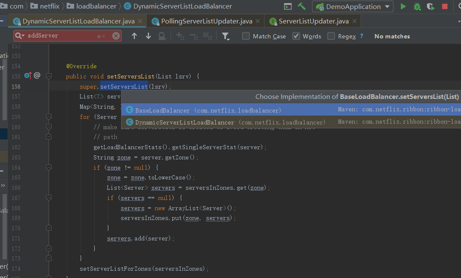Click the new line icon in search field
461x278 pixels.
[x=101, y=36]
